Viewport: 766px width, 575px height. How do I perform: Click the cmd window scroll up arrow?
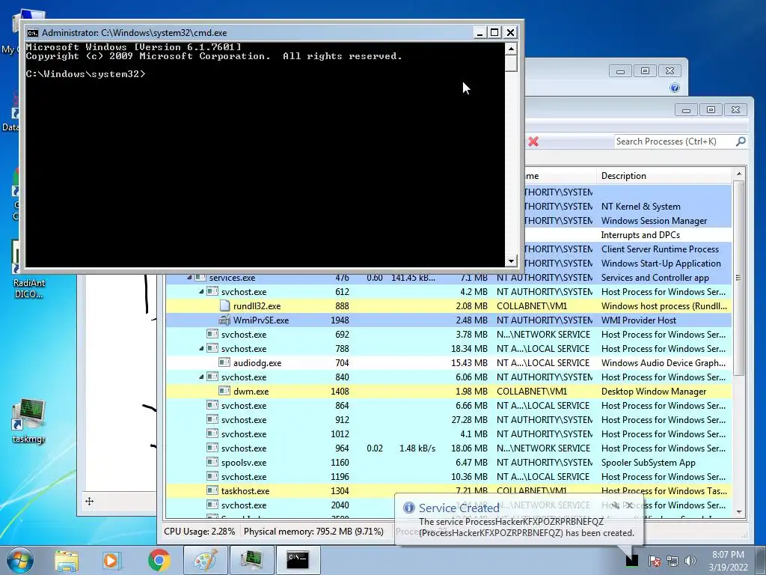(511, 49)
